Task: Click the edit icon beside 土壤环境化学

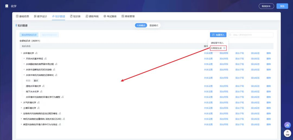Action: [38, 108]
